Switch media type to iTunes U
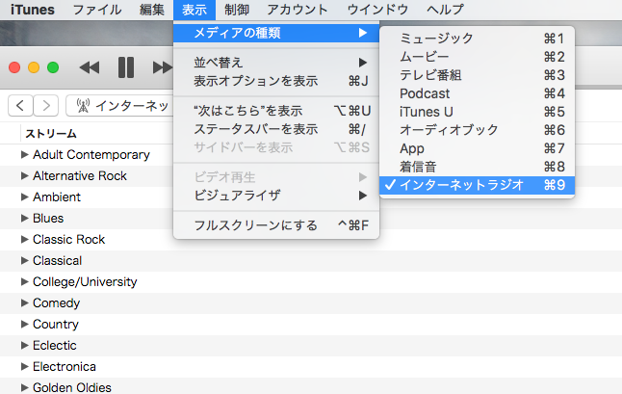Image resolution: width=622 pixels, height=394 pixels. pos(477,112)
